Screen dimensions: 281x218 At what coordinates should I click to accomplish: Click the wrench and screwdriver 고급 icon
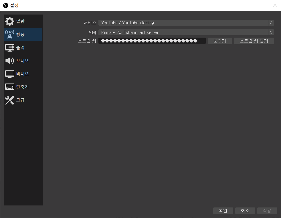pos(9,100)
